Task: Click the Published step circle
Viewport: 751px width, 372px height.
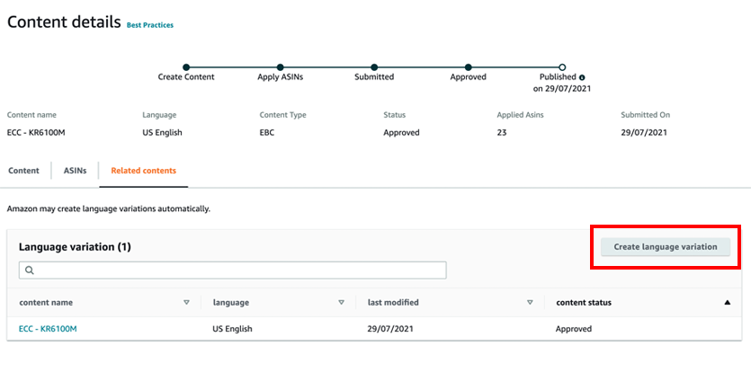Action: tap(562, 66)
